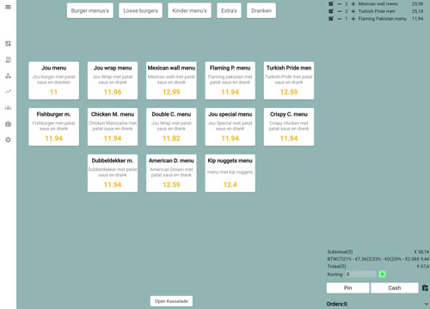The width and height of the screenshot is (430, 309).
Task: Open the categories shapes icon in sidebar
Action: [x=8, y=76]
